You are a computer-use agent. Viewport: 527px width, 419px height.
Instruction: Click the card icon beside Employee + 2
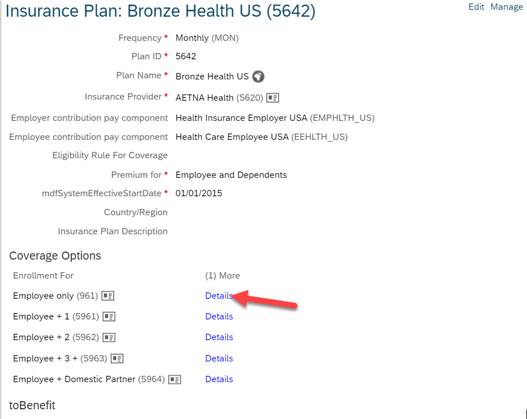[109, 337]
